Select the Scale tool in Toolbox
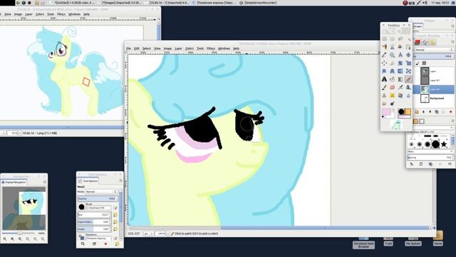The height and width of the screenshot is (257, 456). (408, 63)
